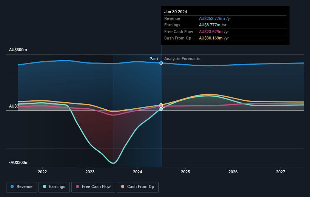Image resolution: width=310 pixels, height=197 pixels.
Task: Toggle the Cash From Op legend button
Action: point(137,187)
